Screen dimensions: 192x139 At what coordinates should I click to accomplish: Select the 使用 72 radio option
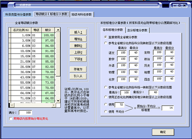[x=106, y=105]
